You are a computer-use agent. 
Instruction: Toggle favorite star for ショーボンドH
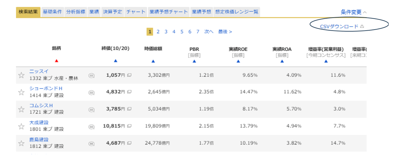click(x=21, y=92)
